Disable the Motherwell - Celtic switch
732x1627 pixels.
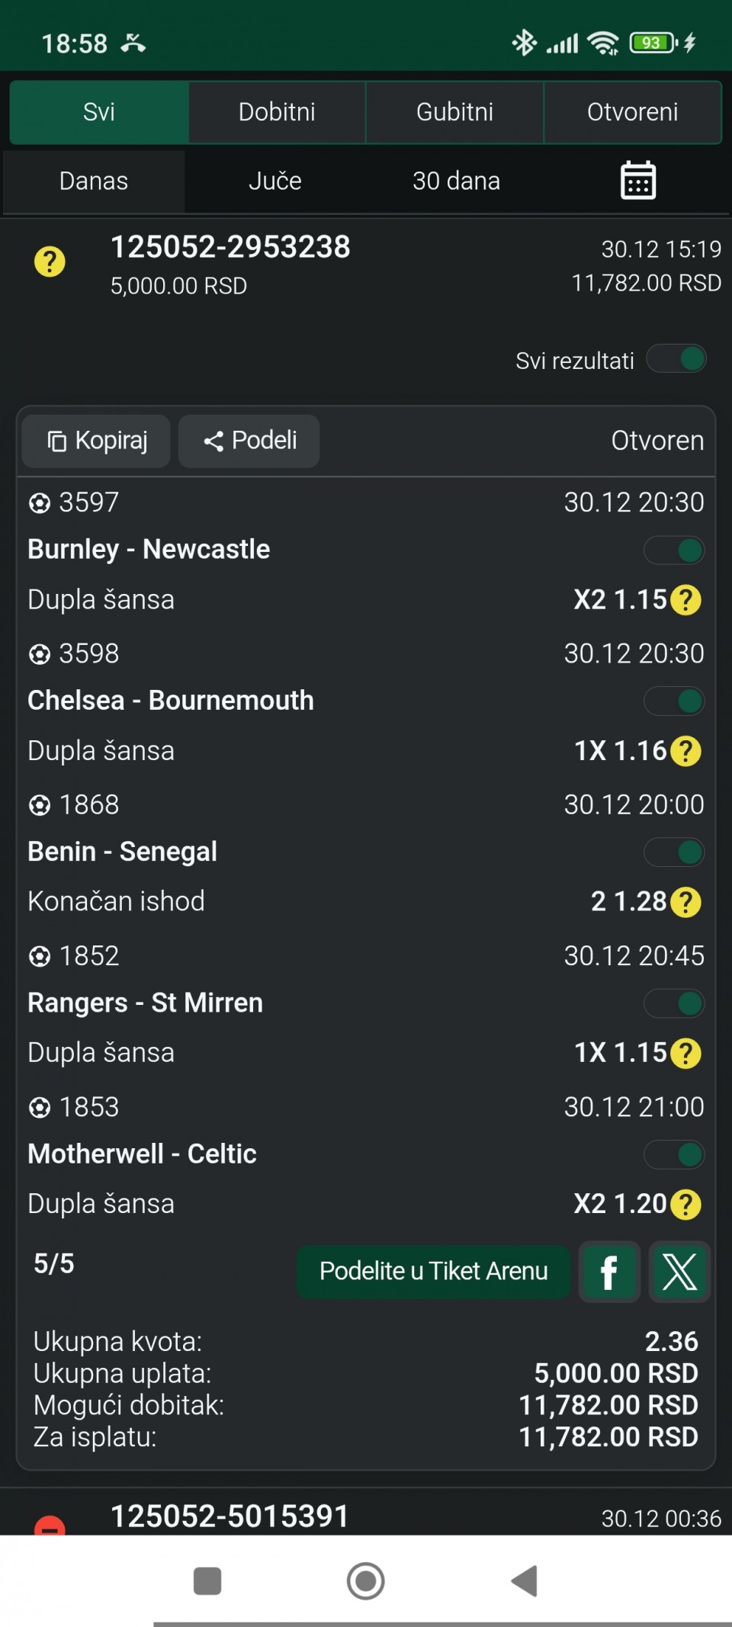[x=674, y=1154]
